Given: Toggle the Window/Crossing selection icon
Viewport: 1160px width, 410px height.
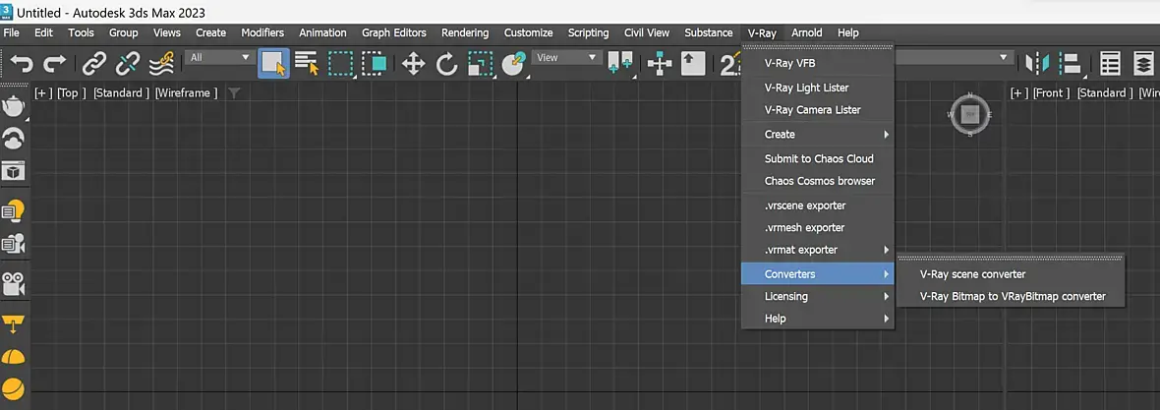Looking at the screenshot, I should point(375,64).
